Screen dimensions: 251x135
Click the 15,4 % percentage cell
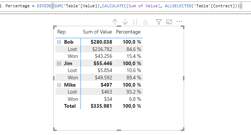tap(134, 56)
